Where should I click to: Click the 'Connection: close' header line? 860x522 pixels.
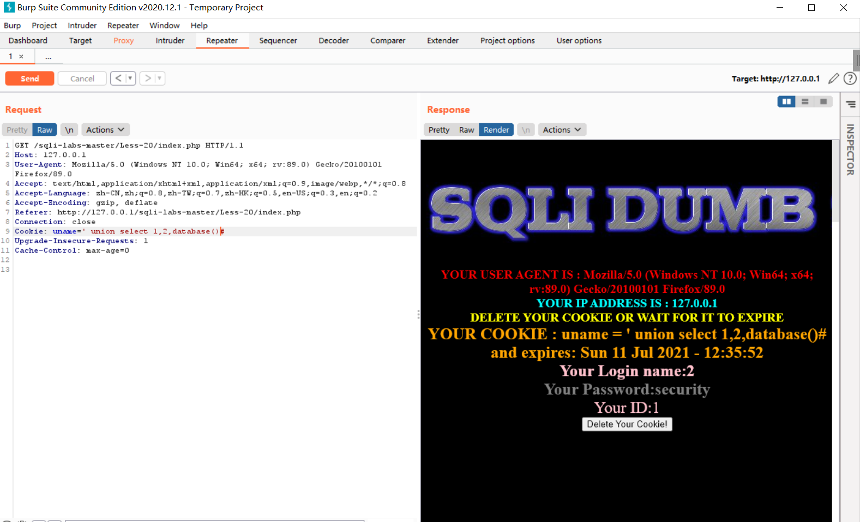pyautogui.click(x=55, y=222)
